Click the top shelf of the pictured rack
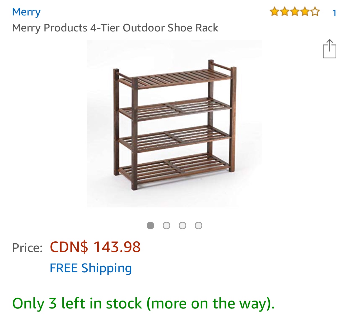Viewport: 349px width, 318px height. (x=174, y=79)
